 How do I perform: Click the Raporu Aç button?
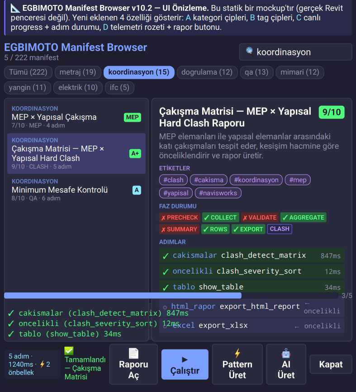[x=133, y=364]
